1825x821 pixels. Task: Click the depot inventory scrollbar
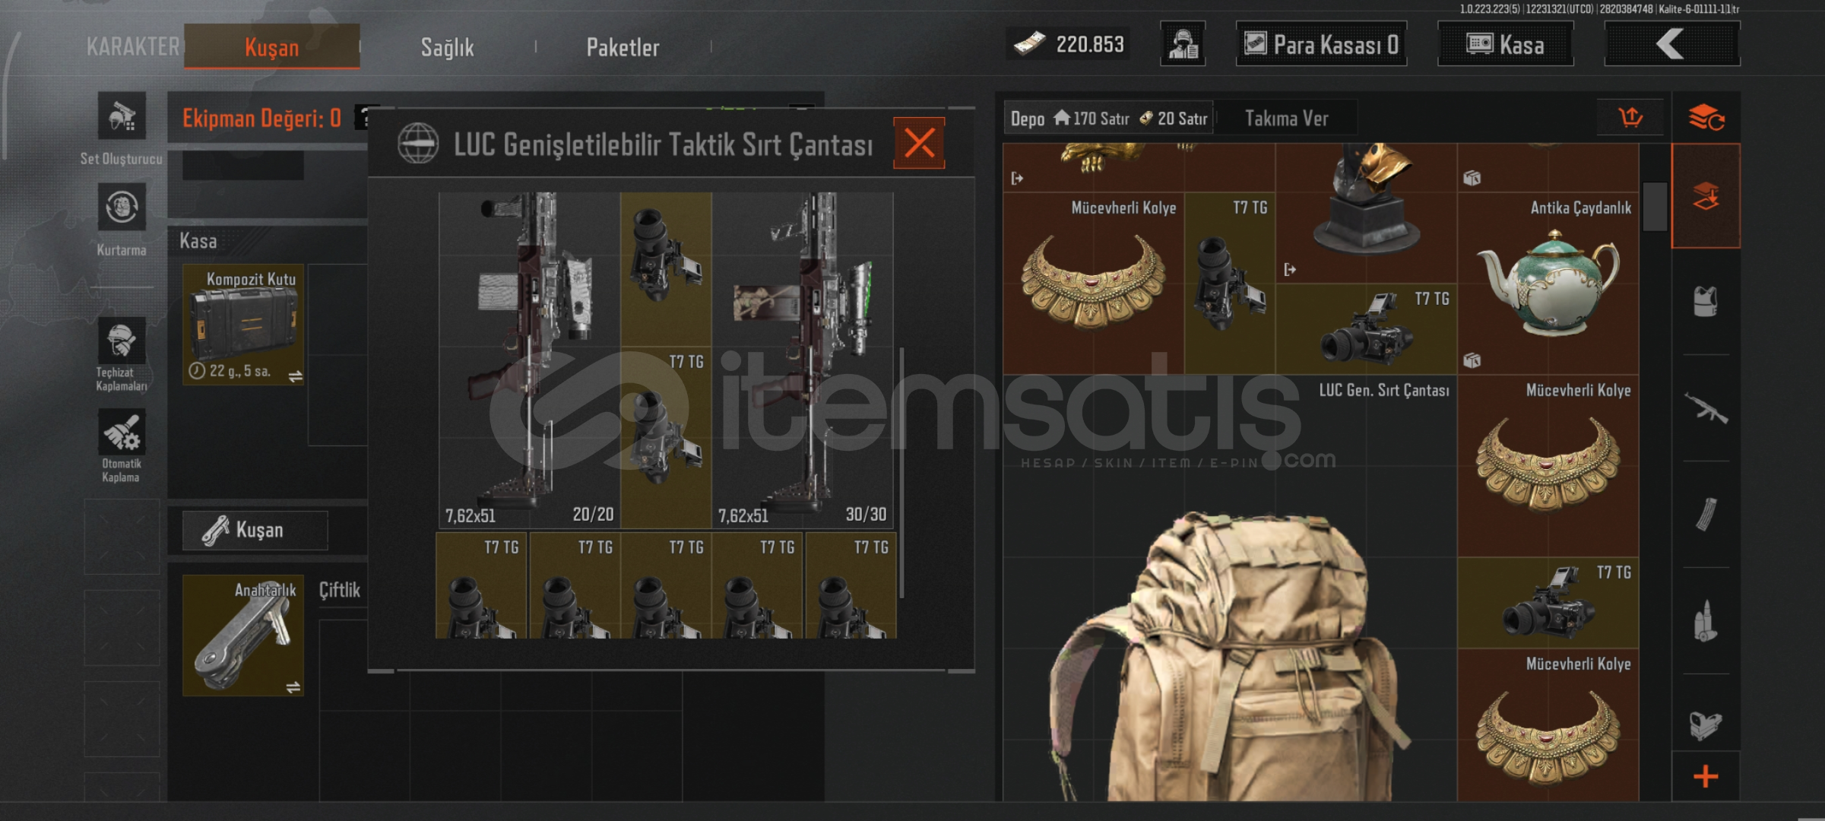tap(1654, 206)
